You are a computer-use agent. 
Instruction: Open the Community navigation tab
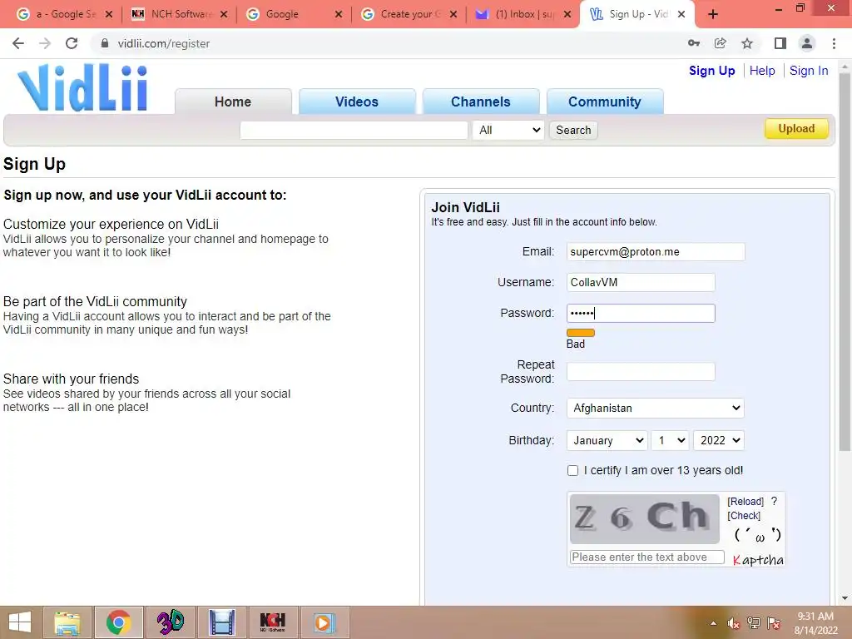click(x=605, y=102)
